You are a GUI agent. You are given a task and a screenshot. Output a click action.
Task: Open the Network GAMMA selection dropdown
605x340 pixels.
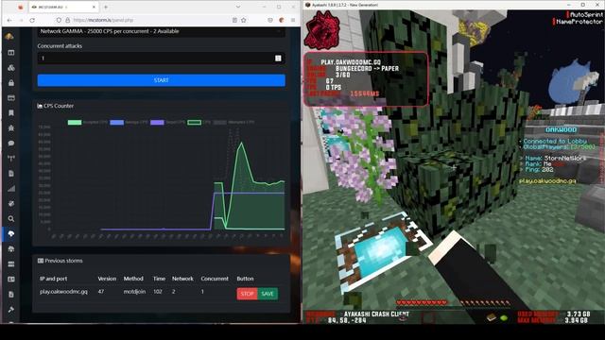pyautogui.click(x=162, y=31)
